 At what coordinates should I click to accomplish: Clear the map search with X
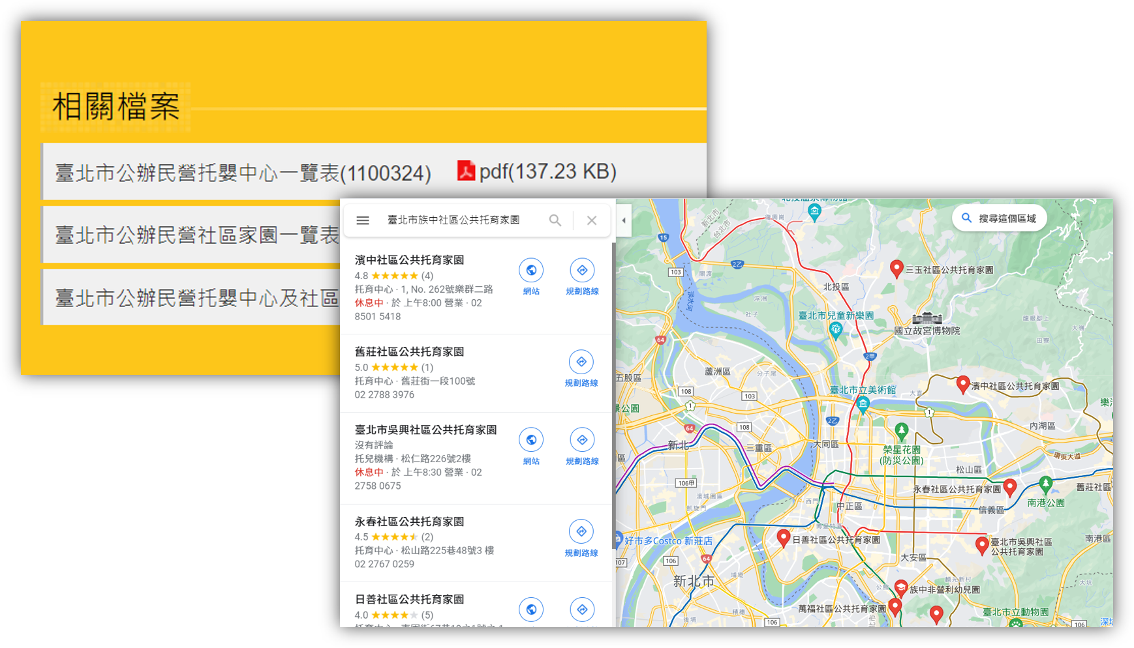coord(592,220)
